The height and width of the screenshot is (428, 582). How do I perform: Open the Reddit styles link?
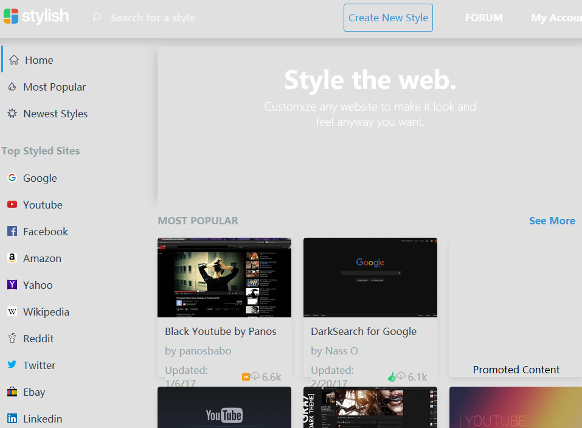[x=38, y=339]
